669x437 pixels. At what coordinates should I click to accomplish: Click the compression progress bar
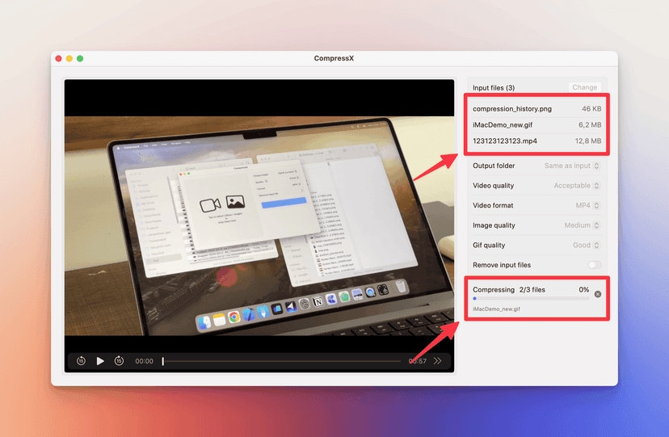pos(531,298)
